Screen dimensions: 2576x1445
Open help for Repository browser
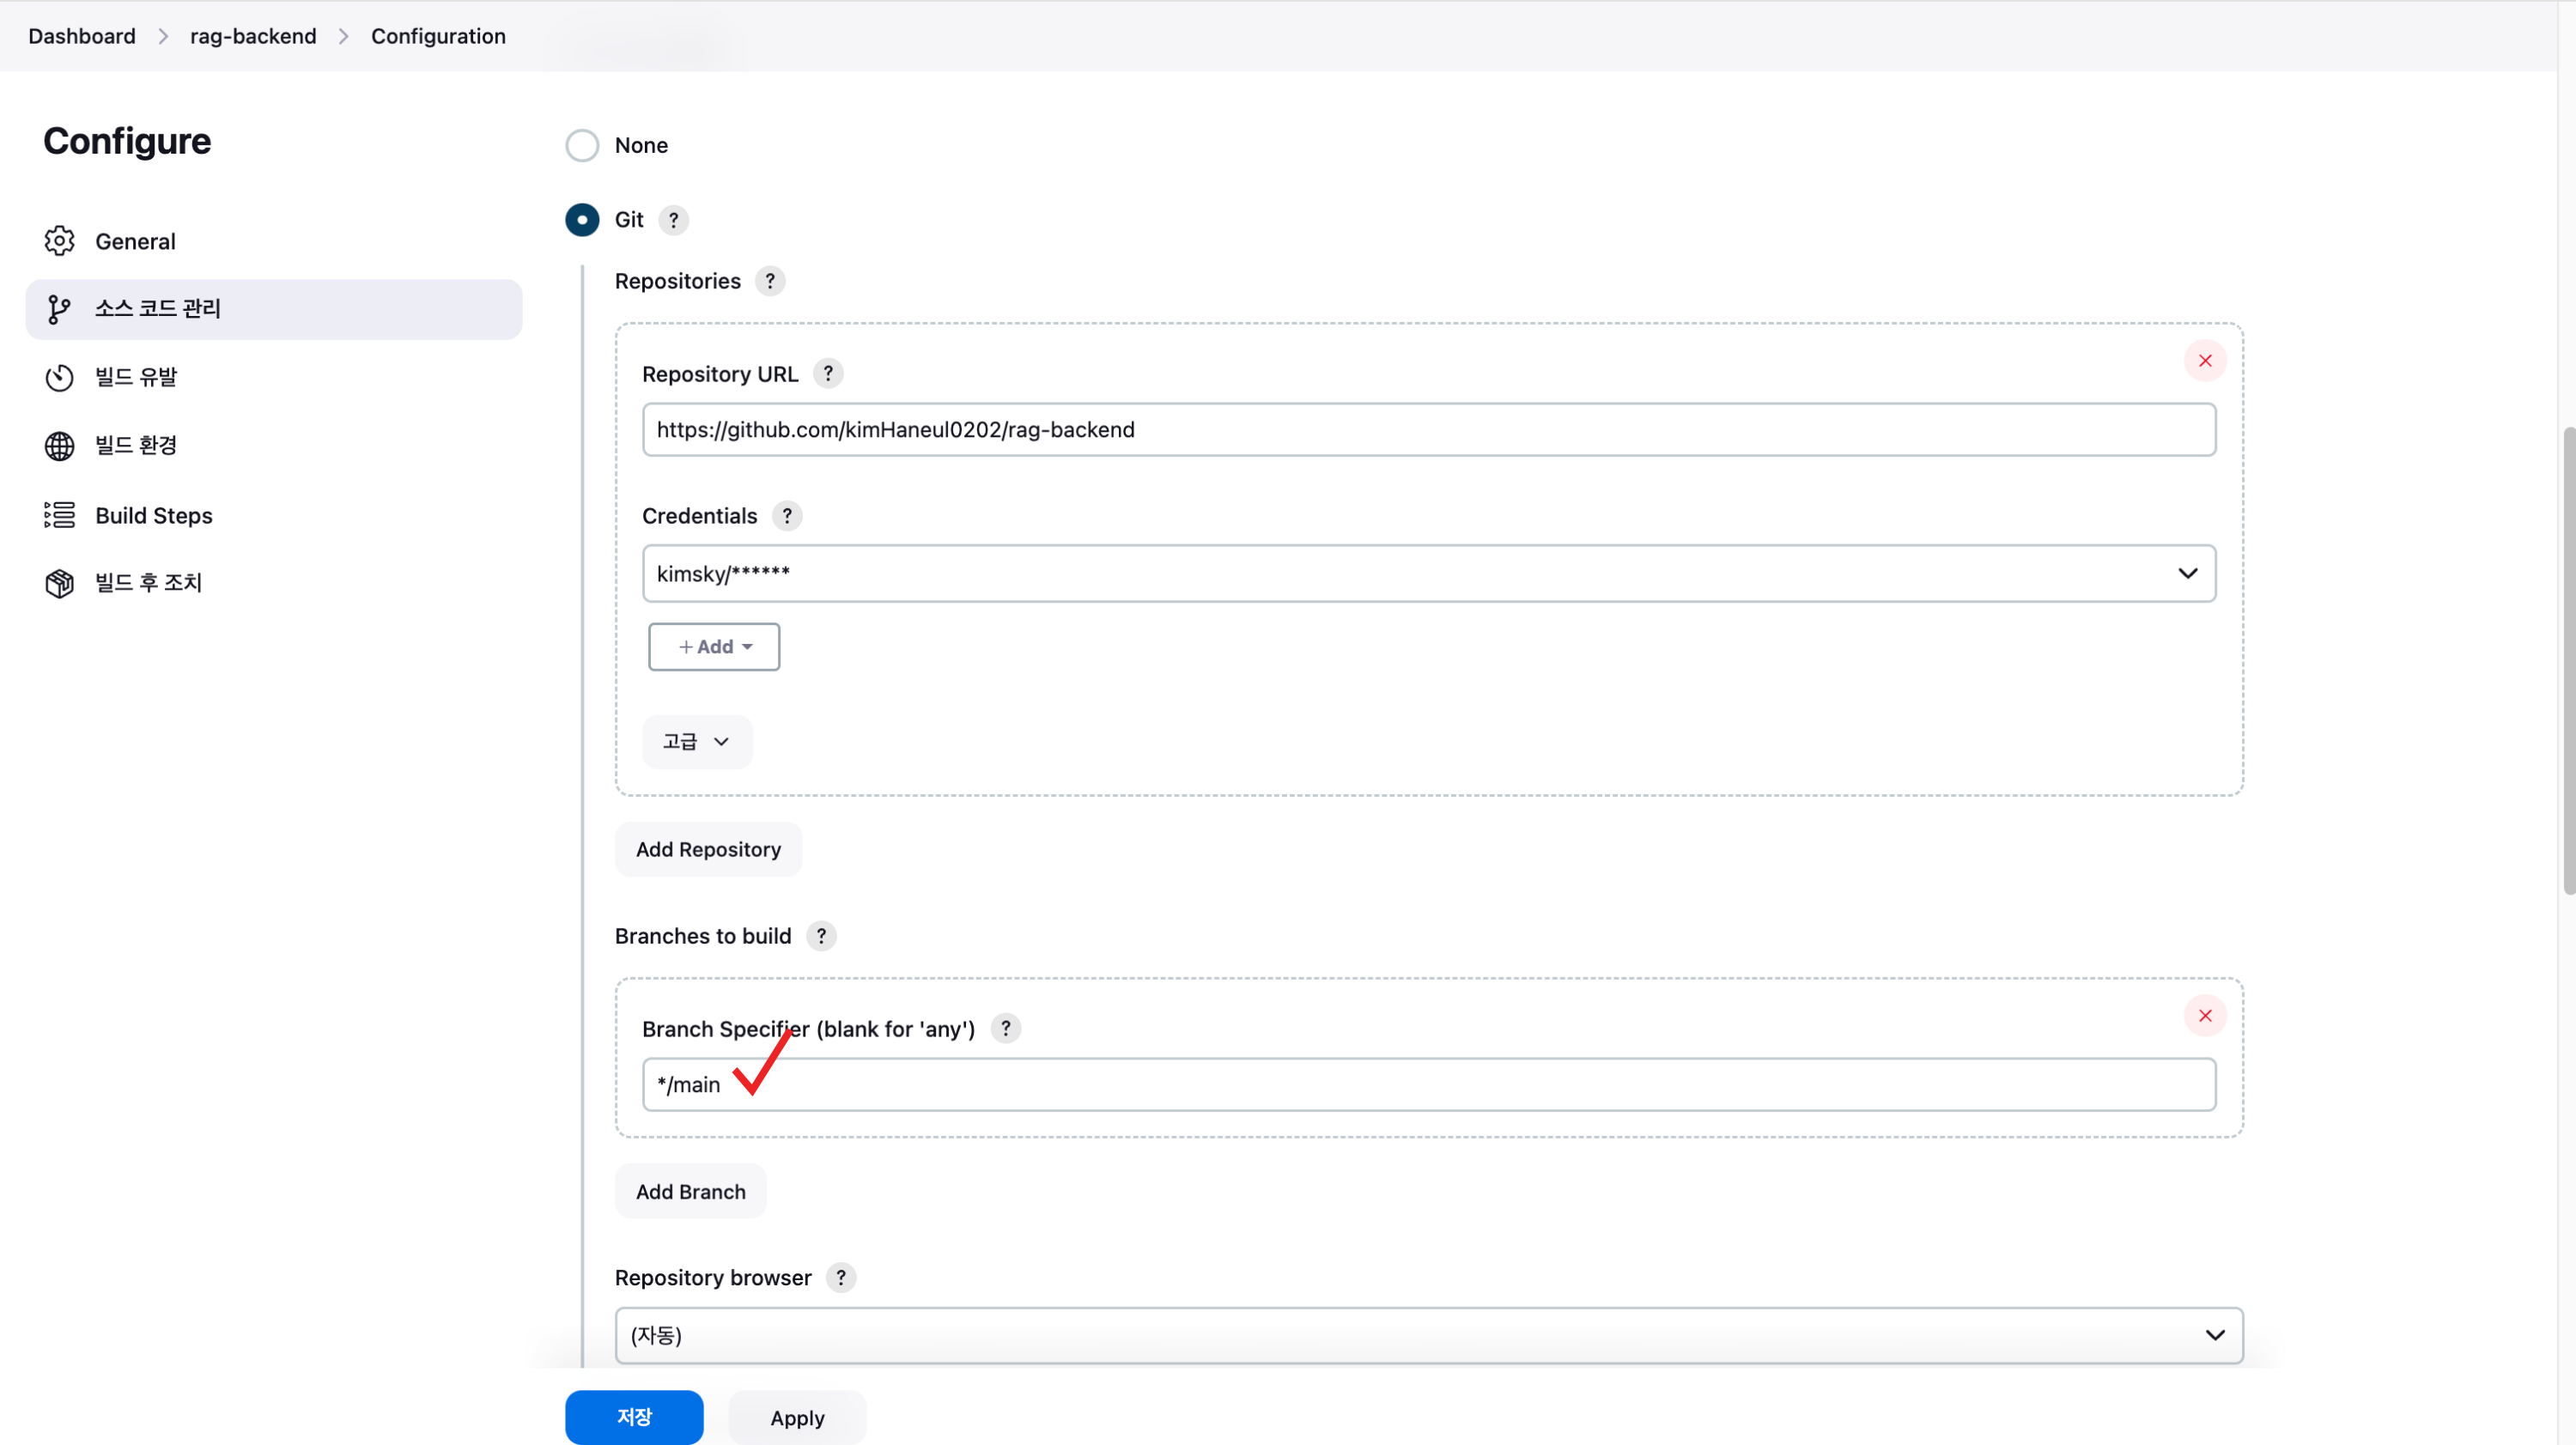[841, 1278]
